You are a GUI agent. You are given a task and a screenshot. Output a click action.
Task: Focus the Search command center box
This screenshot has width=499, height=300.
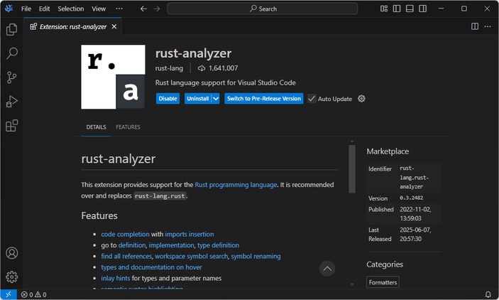coord(262,9)
